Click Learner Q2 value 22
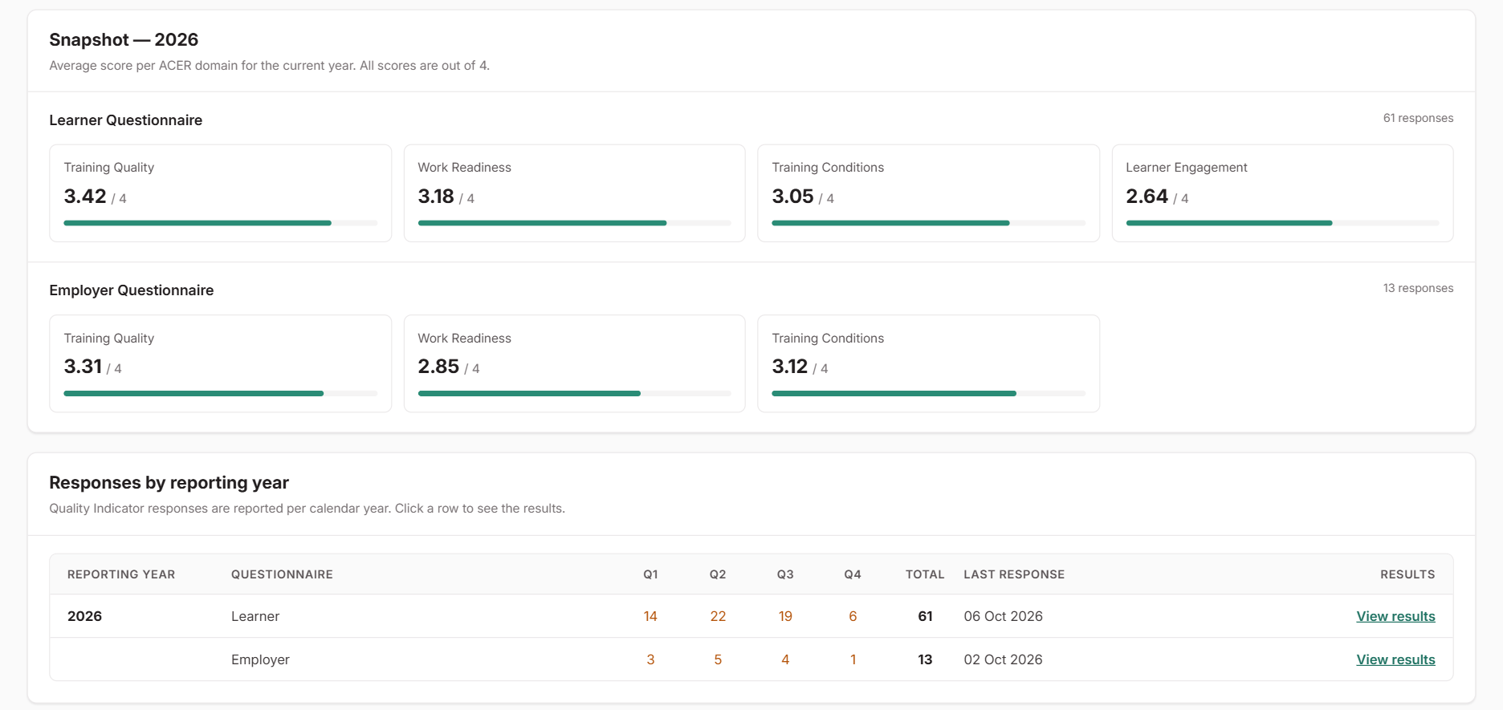The width and height of the screenshot is (1503, 710). point(718,616)
